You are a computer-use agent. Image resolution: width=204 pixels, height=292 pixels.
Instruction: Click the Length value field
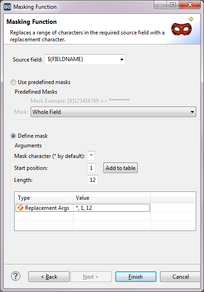coord(93,180)
